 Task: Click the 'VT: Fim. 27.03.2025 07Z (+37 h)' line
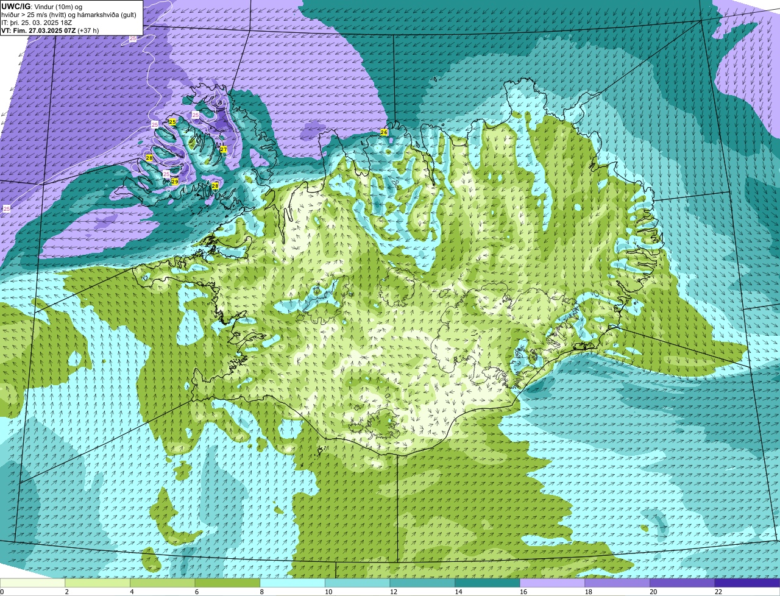click(50, 30)
